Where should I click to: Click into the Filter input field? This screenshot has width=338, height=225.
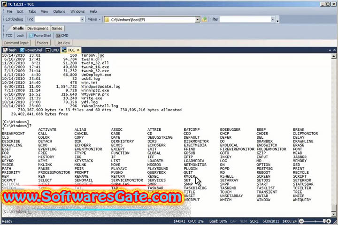245,19
